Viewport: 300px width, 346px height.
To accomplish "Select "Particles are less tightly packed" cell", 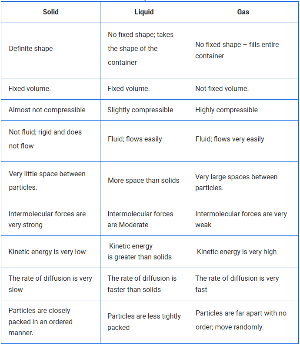I will 144,322.
